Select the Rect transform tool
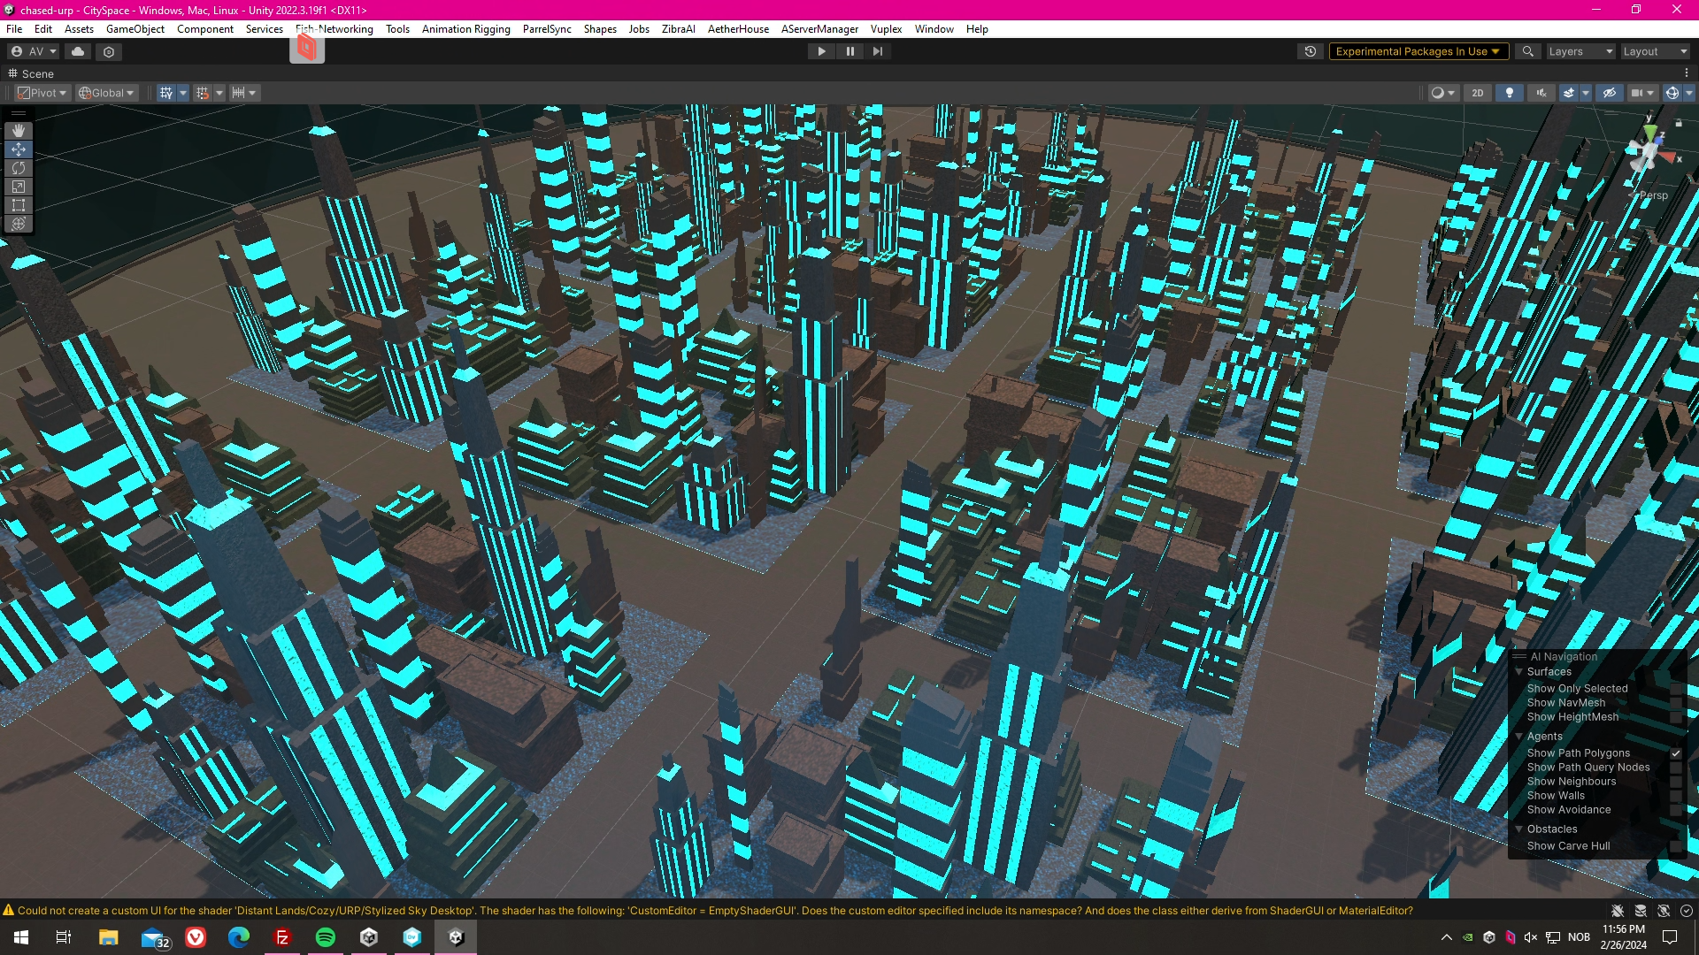This screenshot has height=955, width=1699. pos(19,205)
